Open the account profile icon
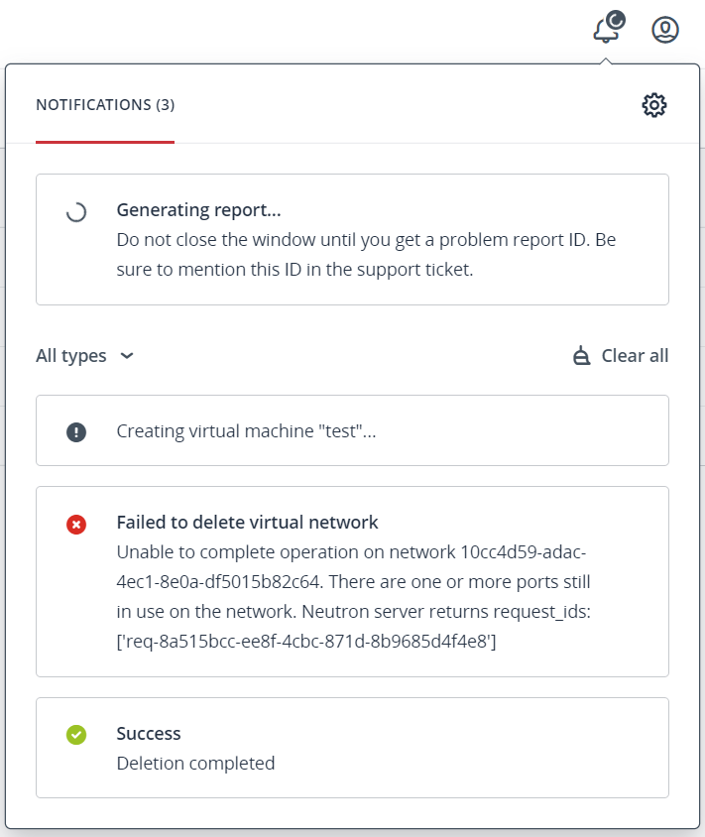This screenshot has width=705, height=837. 664,30
